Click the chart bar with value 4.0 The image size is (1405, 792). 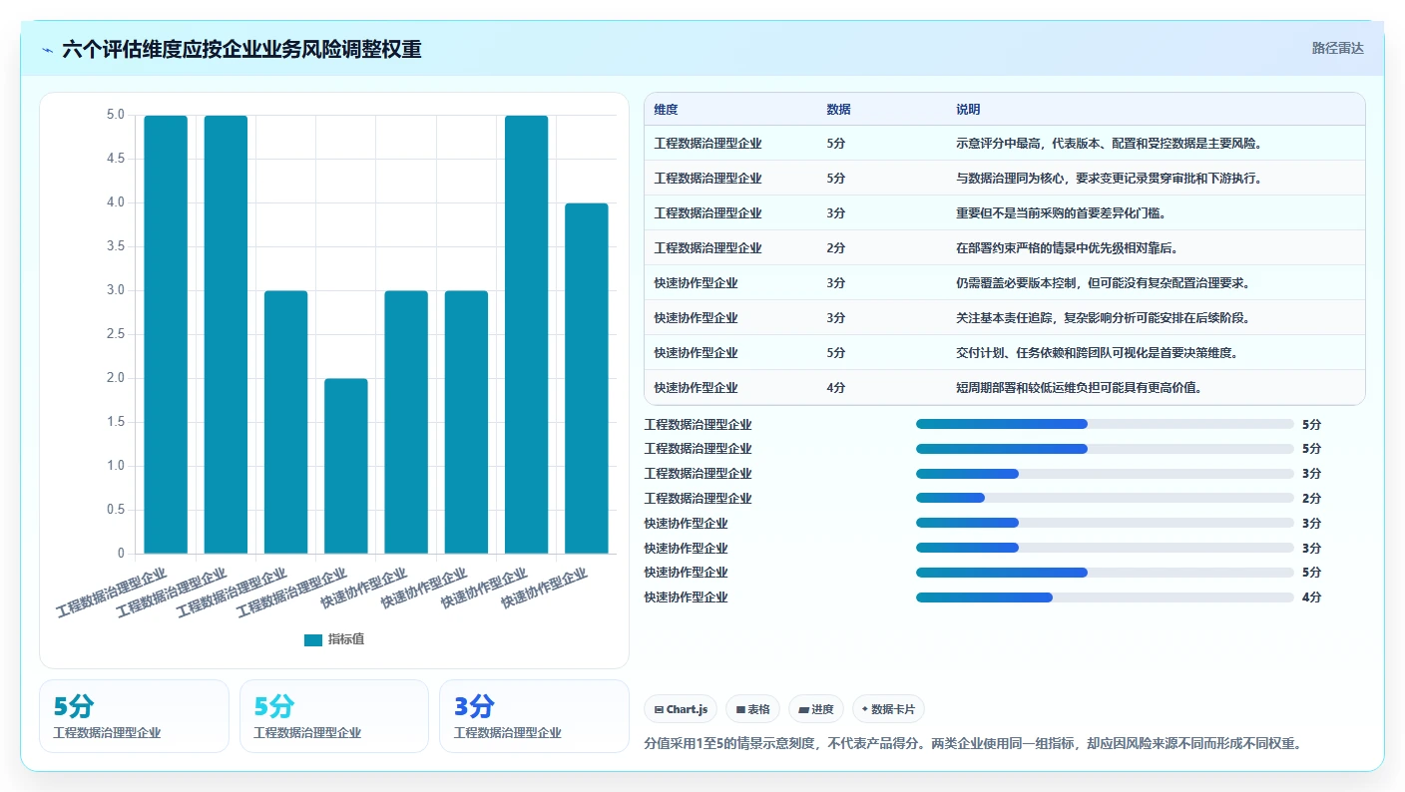click(587, 378)
